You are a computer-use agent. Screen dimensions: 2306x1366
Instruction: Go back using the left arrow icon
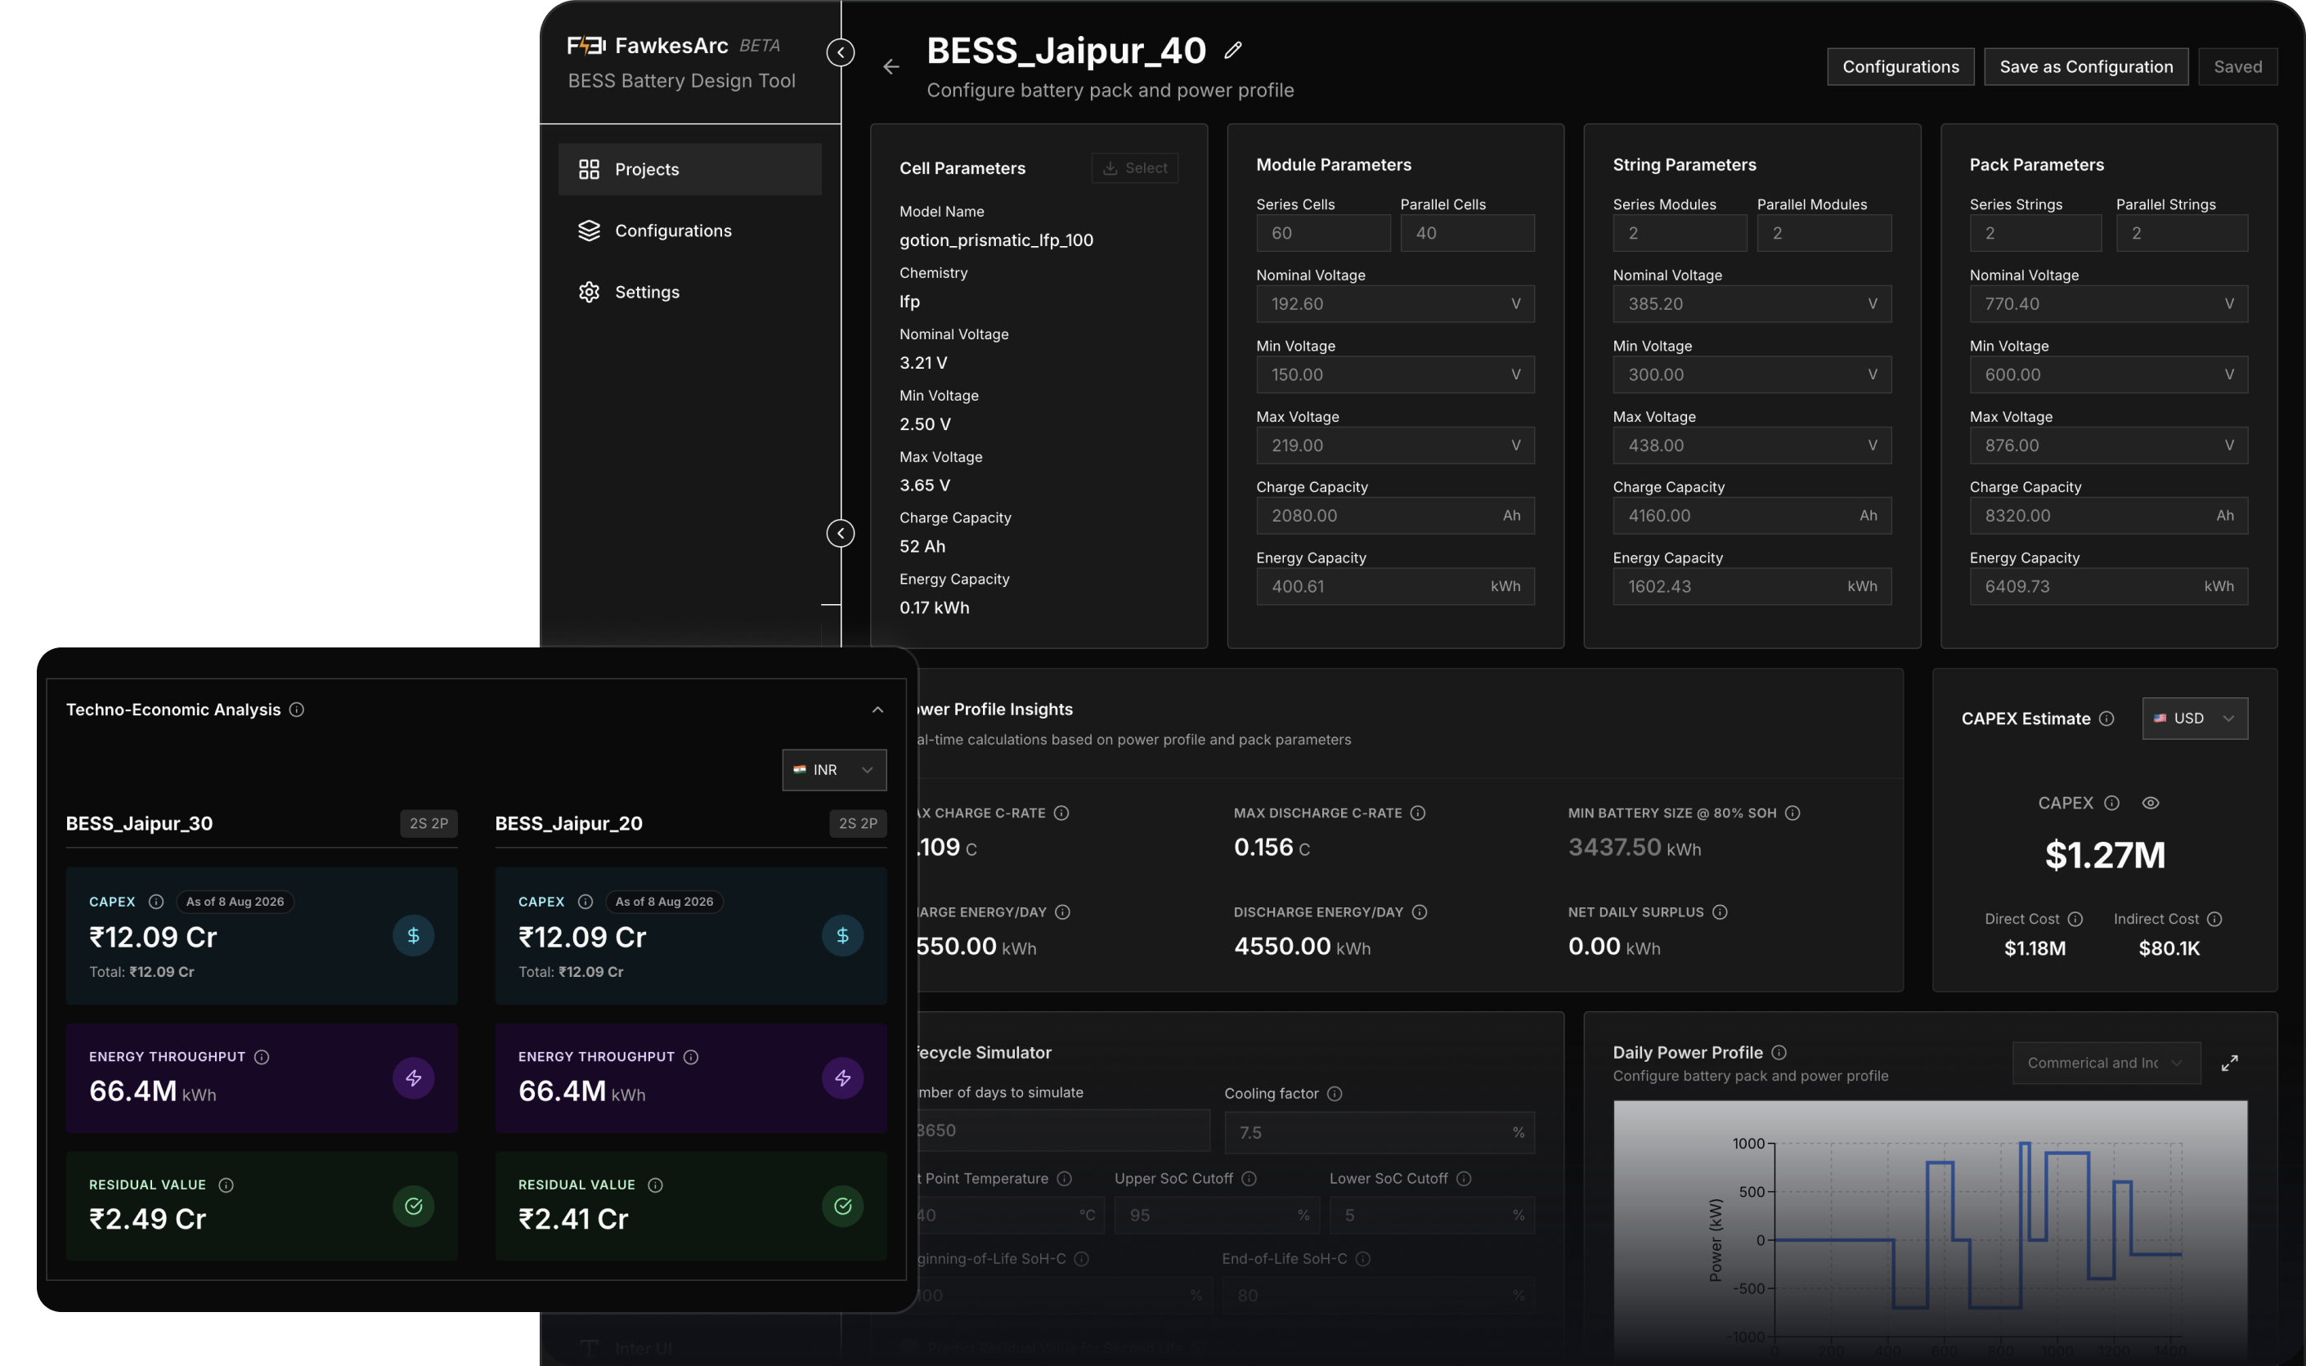(x=891, y=66)
